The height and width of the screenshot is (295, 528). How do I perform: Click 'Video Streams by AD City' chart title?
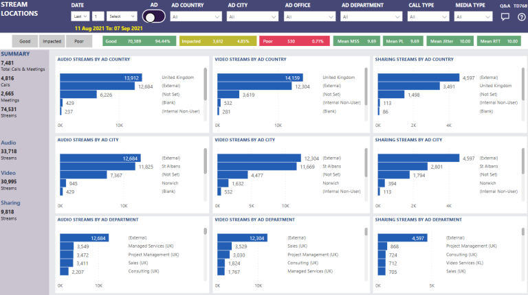[x=245, y=140]
